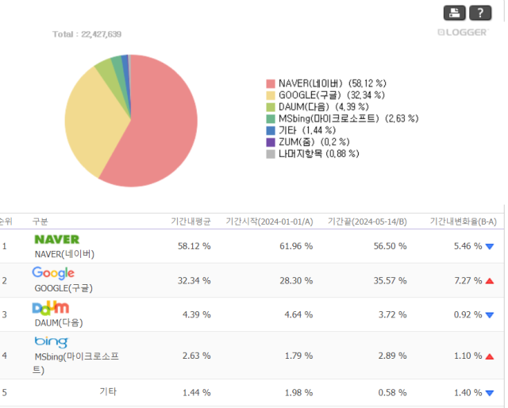Click MSbing row red up arrow
The height and width of the screenshot is (408, 508).
pos(490,356)
